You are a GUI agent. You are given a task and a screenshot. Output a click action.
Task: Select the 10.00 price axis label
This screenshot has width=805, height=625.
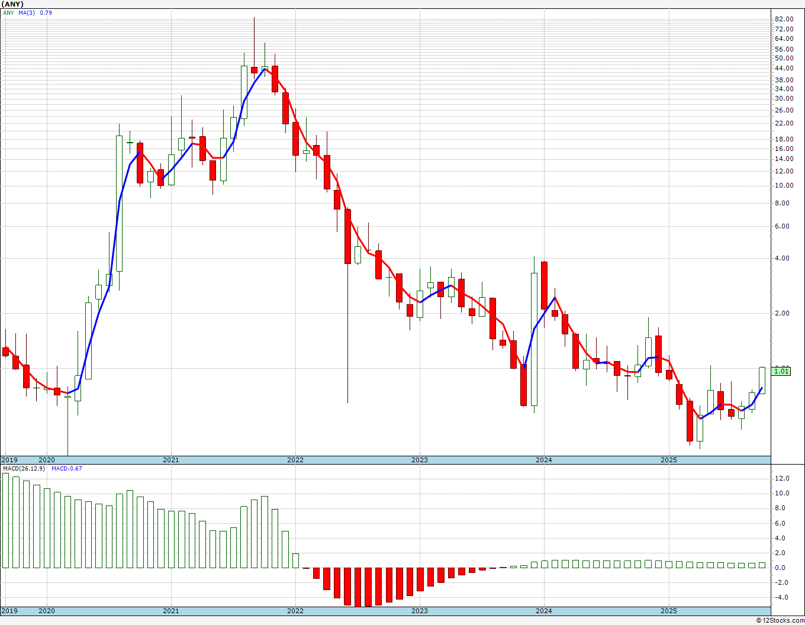(x=784, y=186)
